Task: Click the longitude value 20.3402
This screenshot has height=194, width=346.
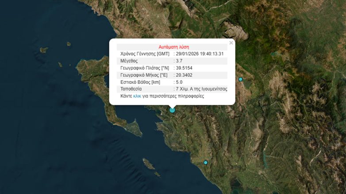Action: pos(184,75)
